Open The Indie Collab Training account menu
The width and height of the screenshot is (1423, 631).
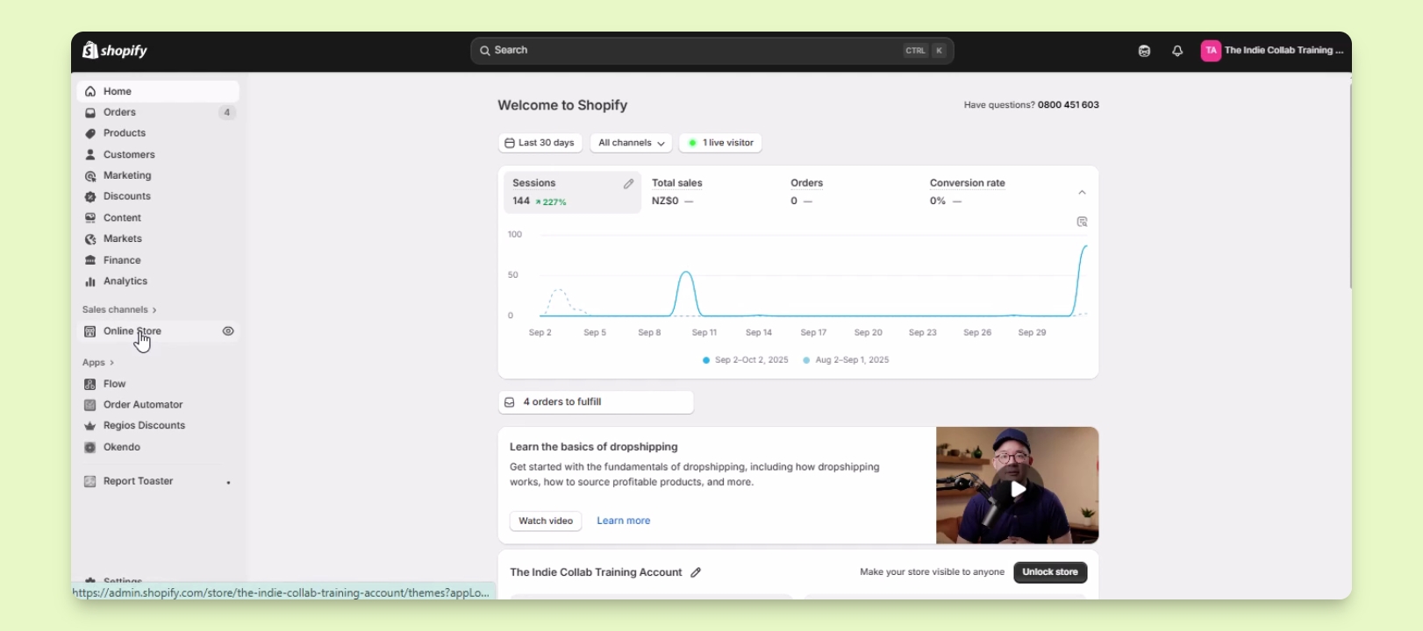[x=1272, y=51]
